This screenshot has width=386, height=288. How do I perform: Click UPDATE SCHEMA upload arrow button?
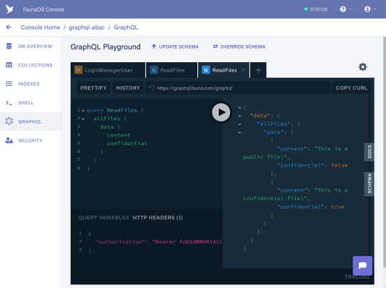point(175,46)
